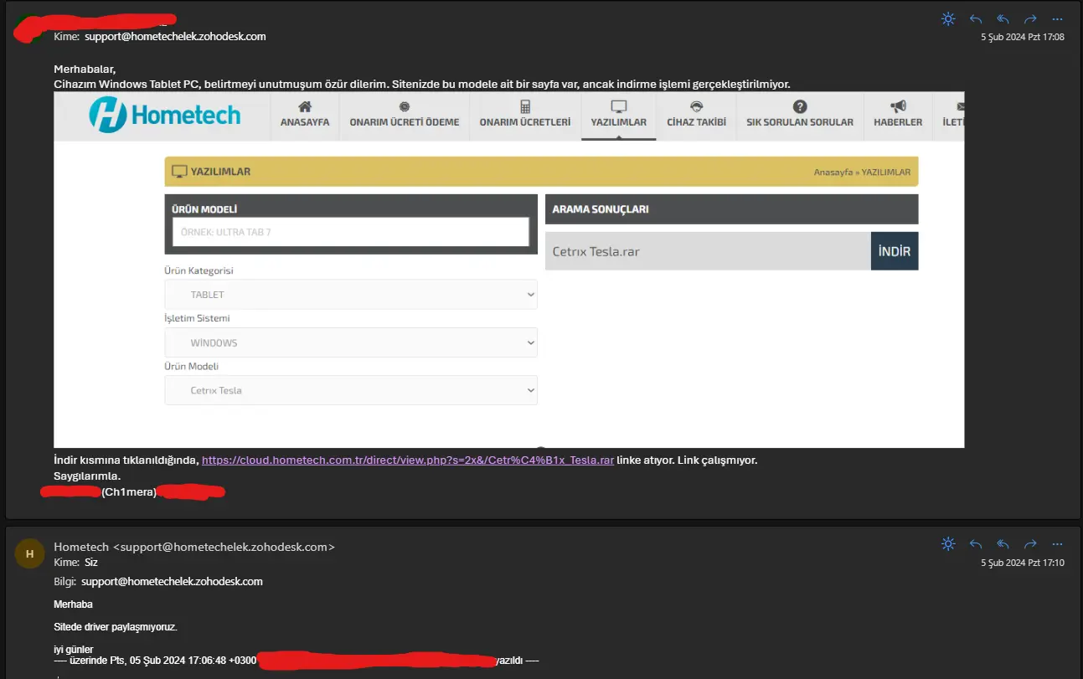This screenshot has height=679, width=1083.
Task: Click the text Sitede driver paylaşmıyoruz.
Action: 116,627
